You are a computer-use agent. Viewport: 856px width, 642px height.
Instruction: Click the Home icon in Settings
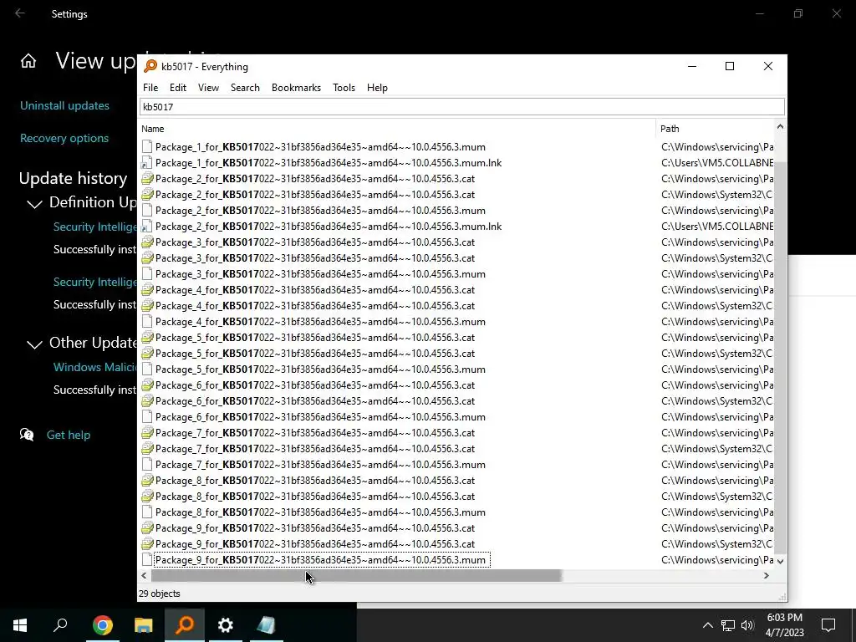coord(28,61)
